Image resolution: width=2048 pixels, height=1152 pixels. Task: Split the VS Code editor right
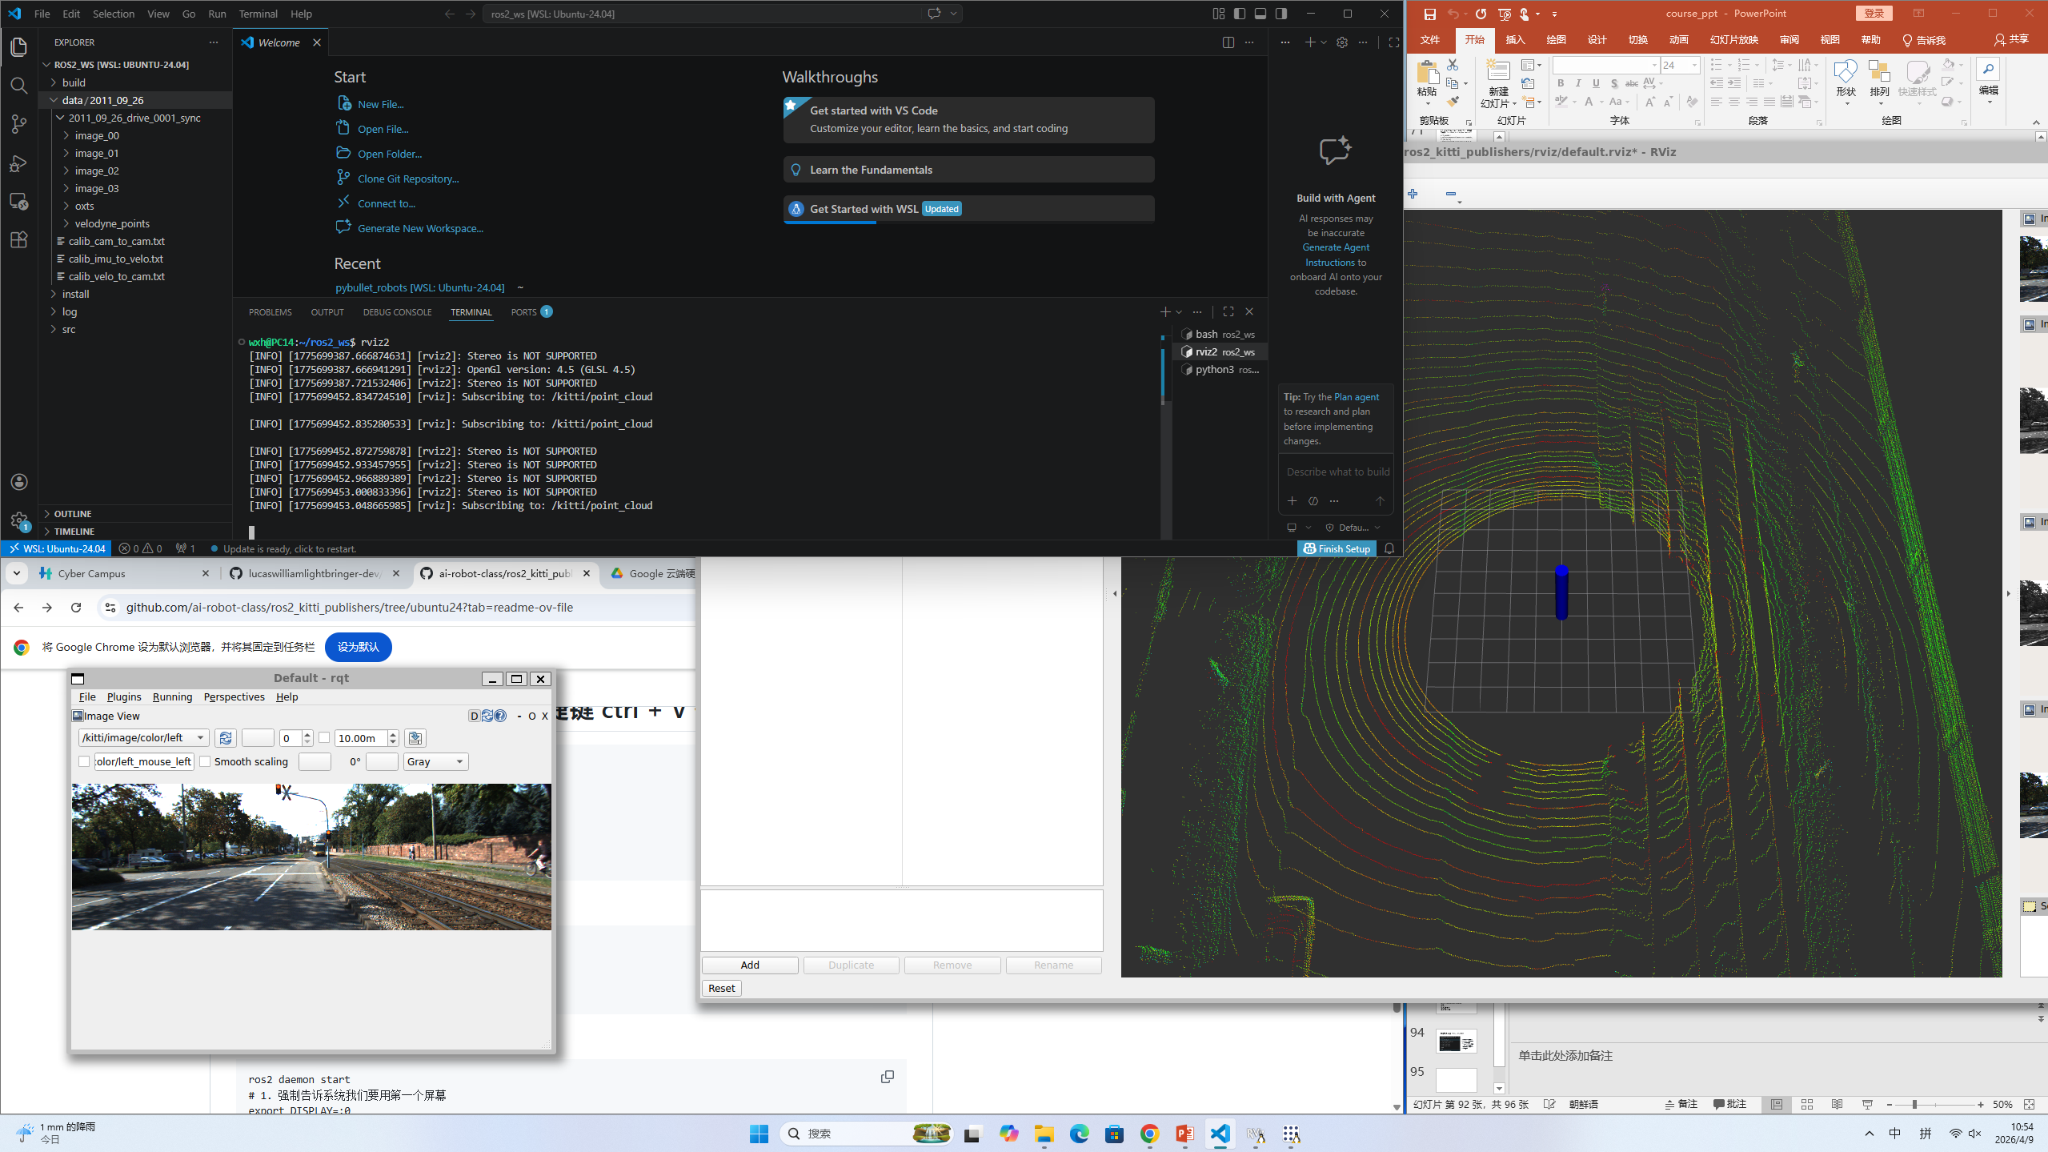[x=1228, y=42]
